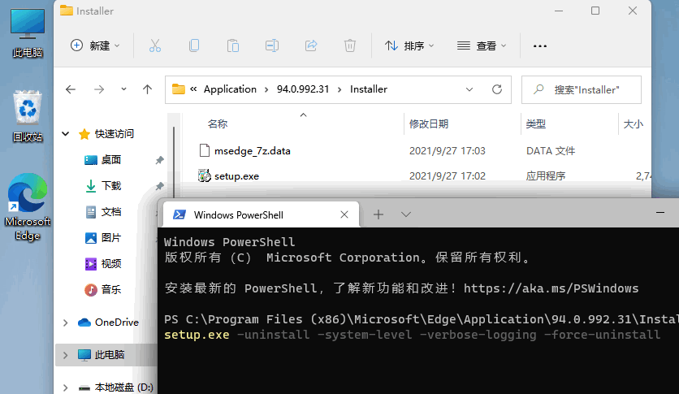Go back with the Explorer back arrow
This screenshot has height=394, width=679.
[71, 89]
